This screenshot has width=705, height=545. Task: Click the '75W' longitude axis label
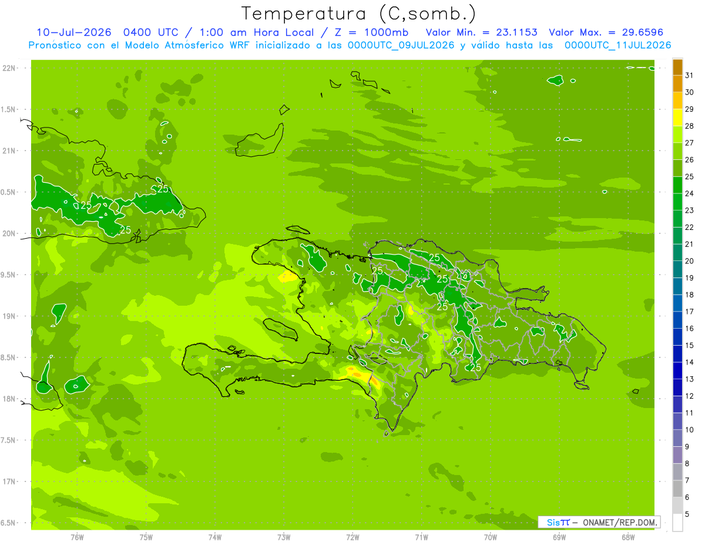pyautogui.click(x=146, y=537)
